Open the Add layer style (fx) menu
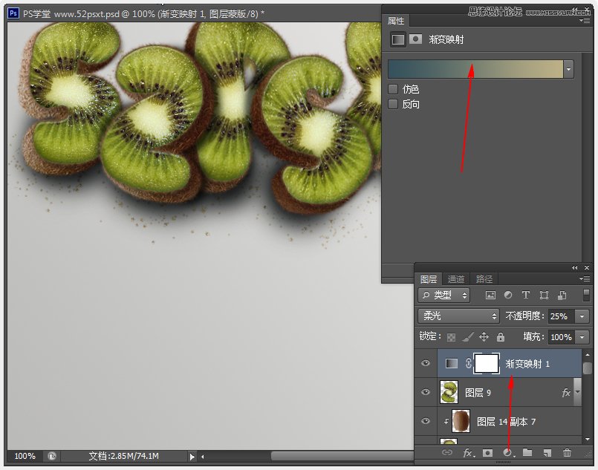 [x=467, y=453]
